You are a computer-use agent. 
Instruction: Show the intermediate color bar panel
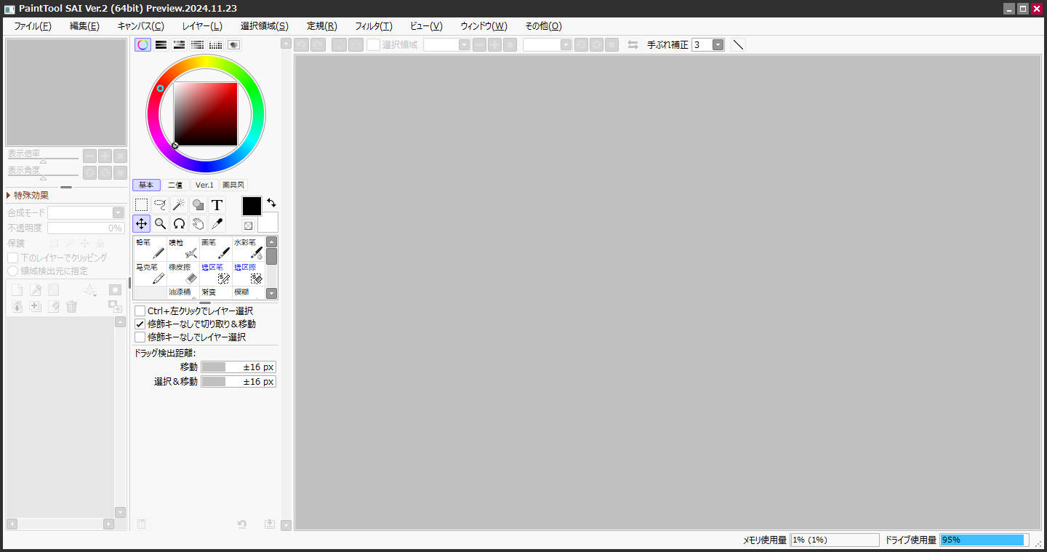pos(197,44)
